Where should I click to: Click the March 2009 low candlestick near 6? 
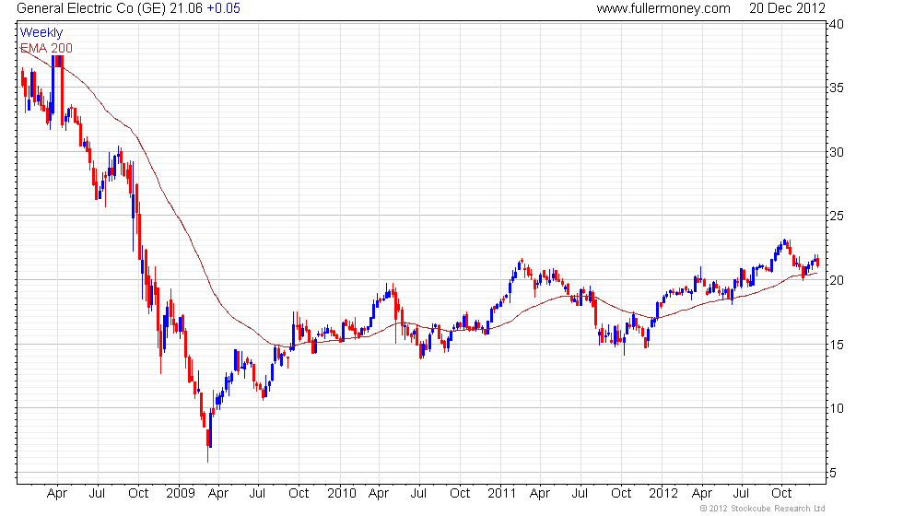coord(207,444)
